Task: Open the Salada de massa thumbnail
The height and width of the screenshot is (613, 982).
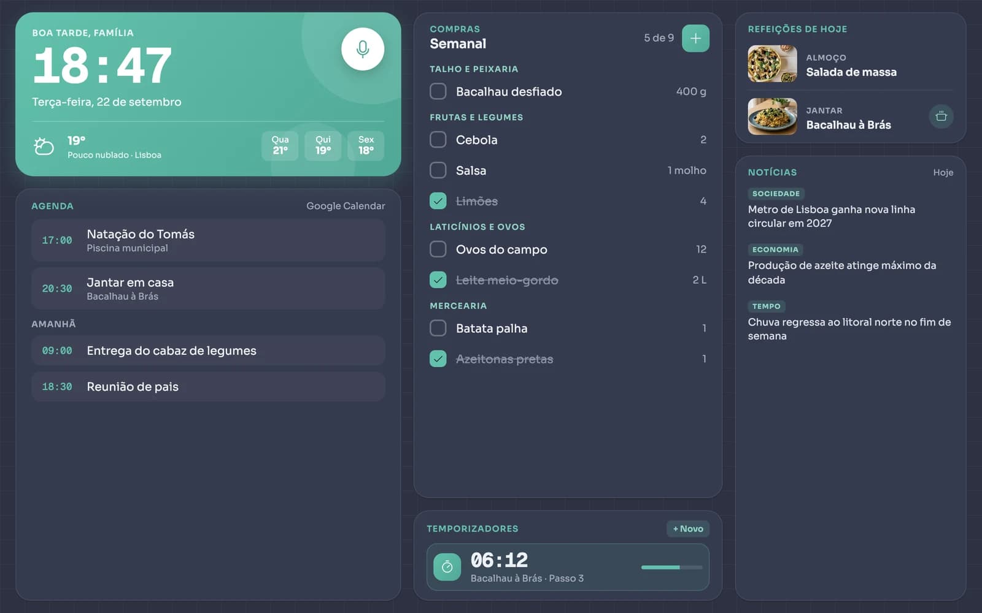Action: (772, 64)
